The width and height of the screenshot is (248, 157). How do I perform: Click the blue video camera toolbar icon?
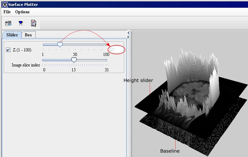pyautogui.click(x=21, y=23)
